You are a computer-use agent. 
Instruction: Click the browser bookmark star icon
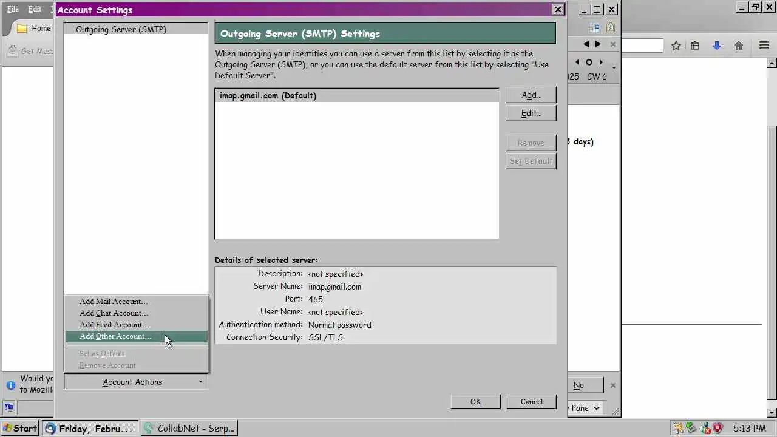pos(676,46)
